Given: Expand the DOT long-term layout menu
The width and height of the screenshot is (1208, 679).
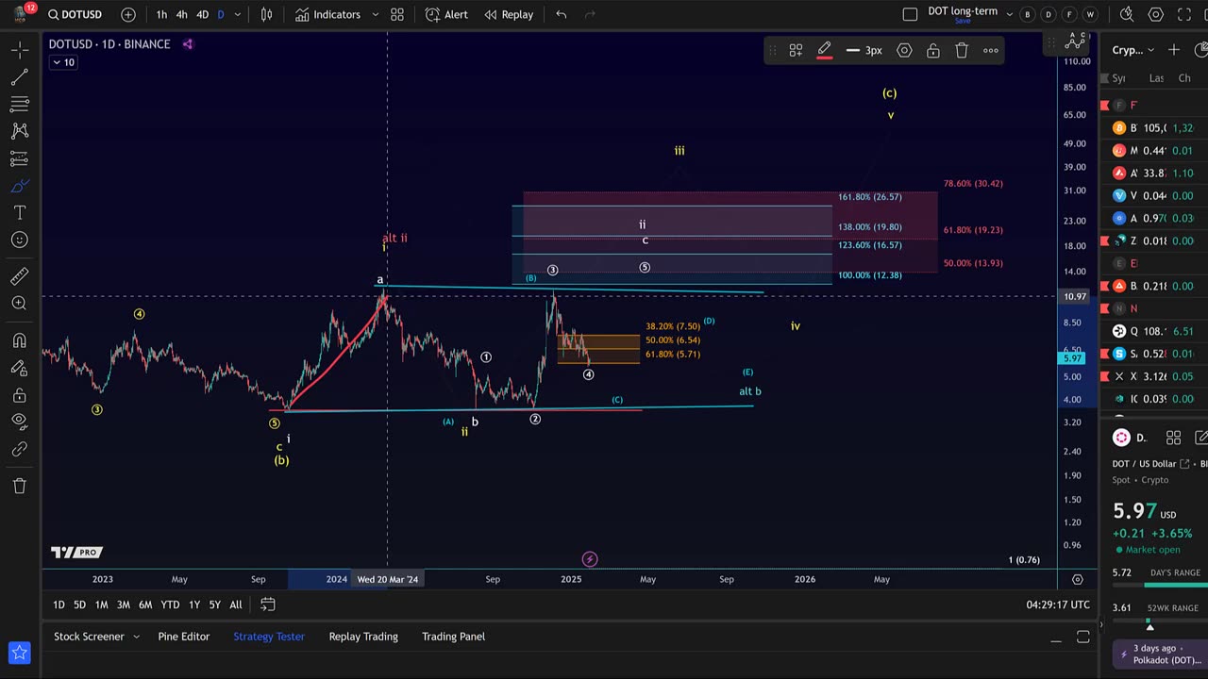Looking at the screenshot, I should click(x=1010, y=14).
